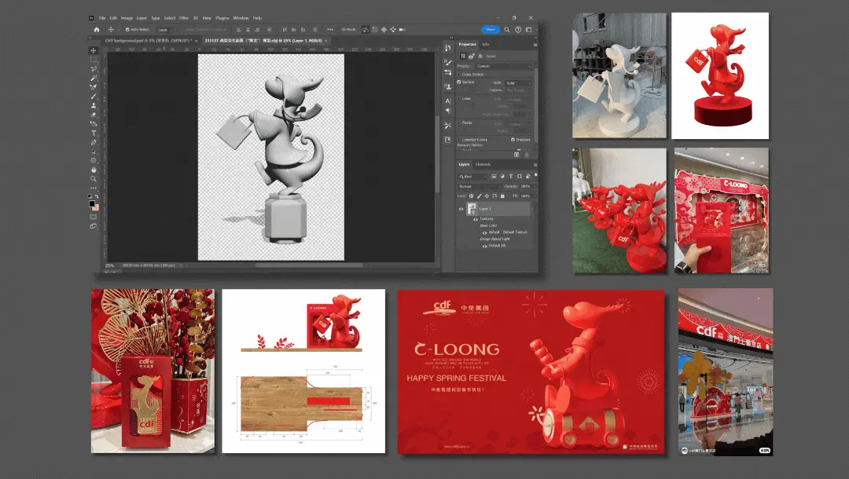Click the delete trash icon in Properties panel
The width and height of the screenshot is (849, 479).
click(x=527, y=155)
